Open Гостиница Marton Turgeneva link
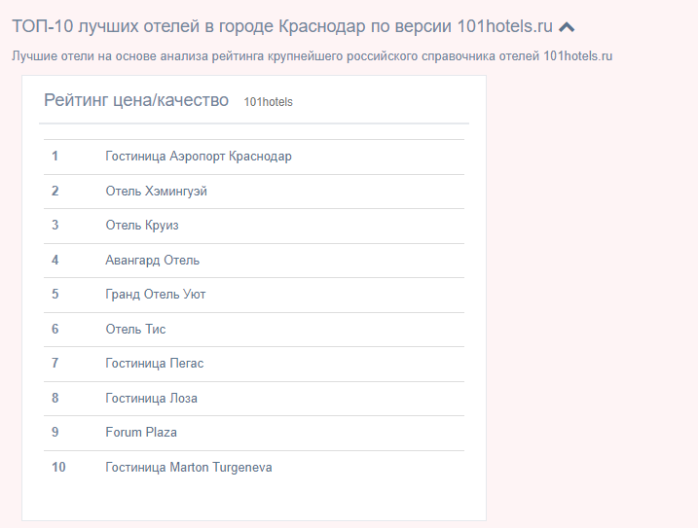The width and height of the screenshot is (698, 528). click(189, 467)
